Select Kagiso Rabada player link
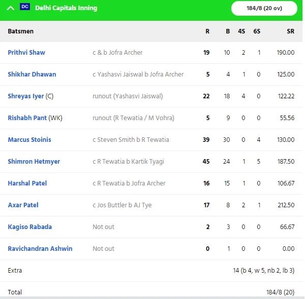The image size is (305, 299). click(x=30, y=227)
